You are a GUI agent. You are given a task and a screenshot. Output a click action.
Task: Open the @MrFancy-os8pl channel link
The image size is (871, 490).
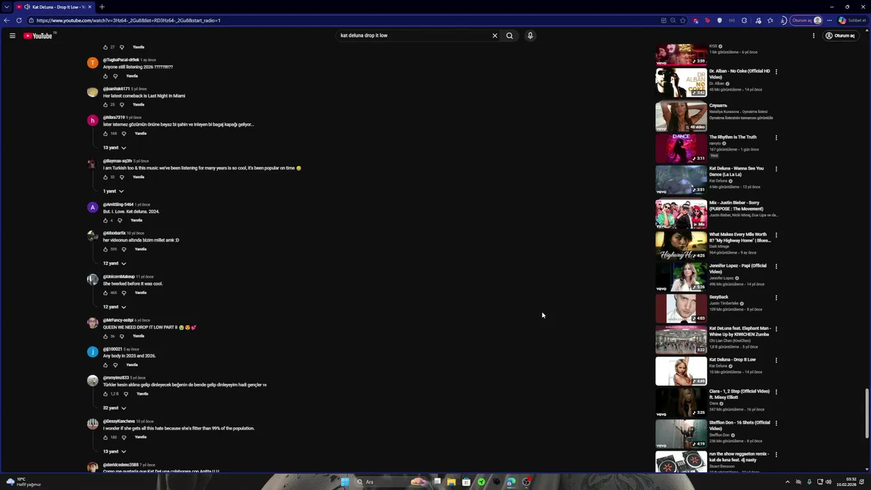coord(118,321)
